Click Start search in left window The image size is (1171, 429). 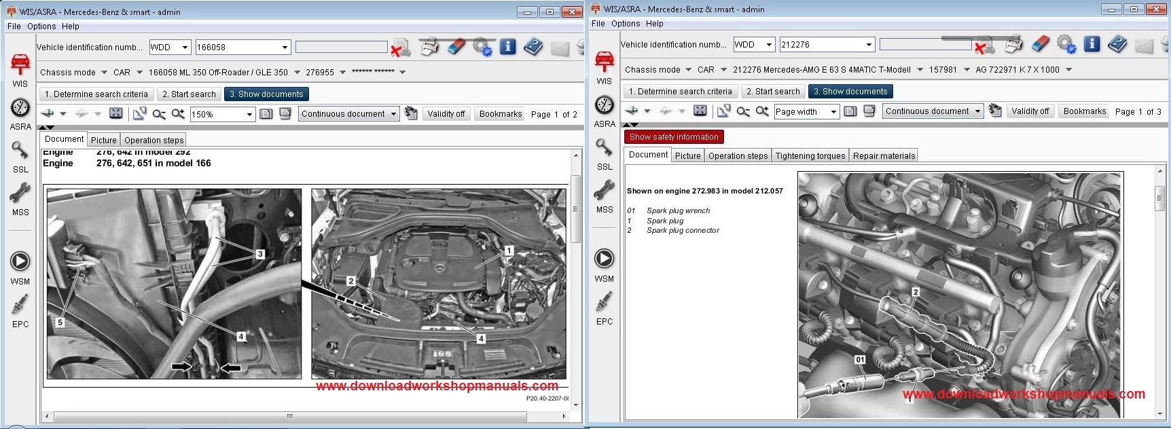[x=189, y=94]
